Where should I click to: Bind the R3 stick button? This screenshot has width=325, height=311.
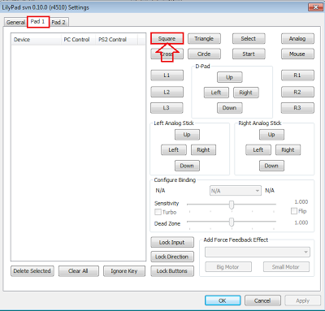pos(297,108)
